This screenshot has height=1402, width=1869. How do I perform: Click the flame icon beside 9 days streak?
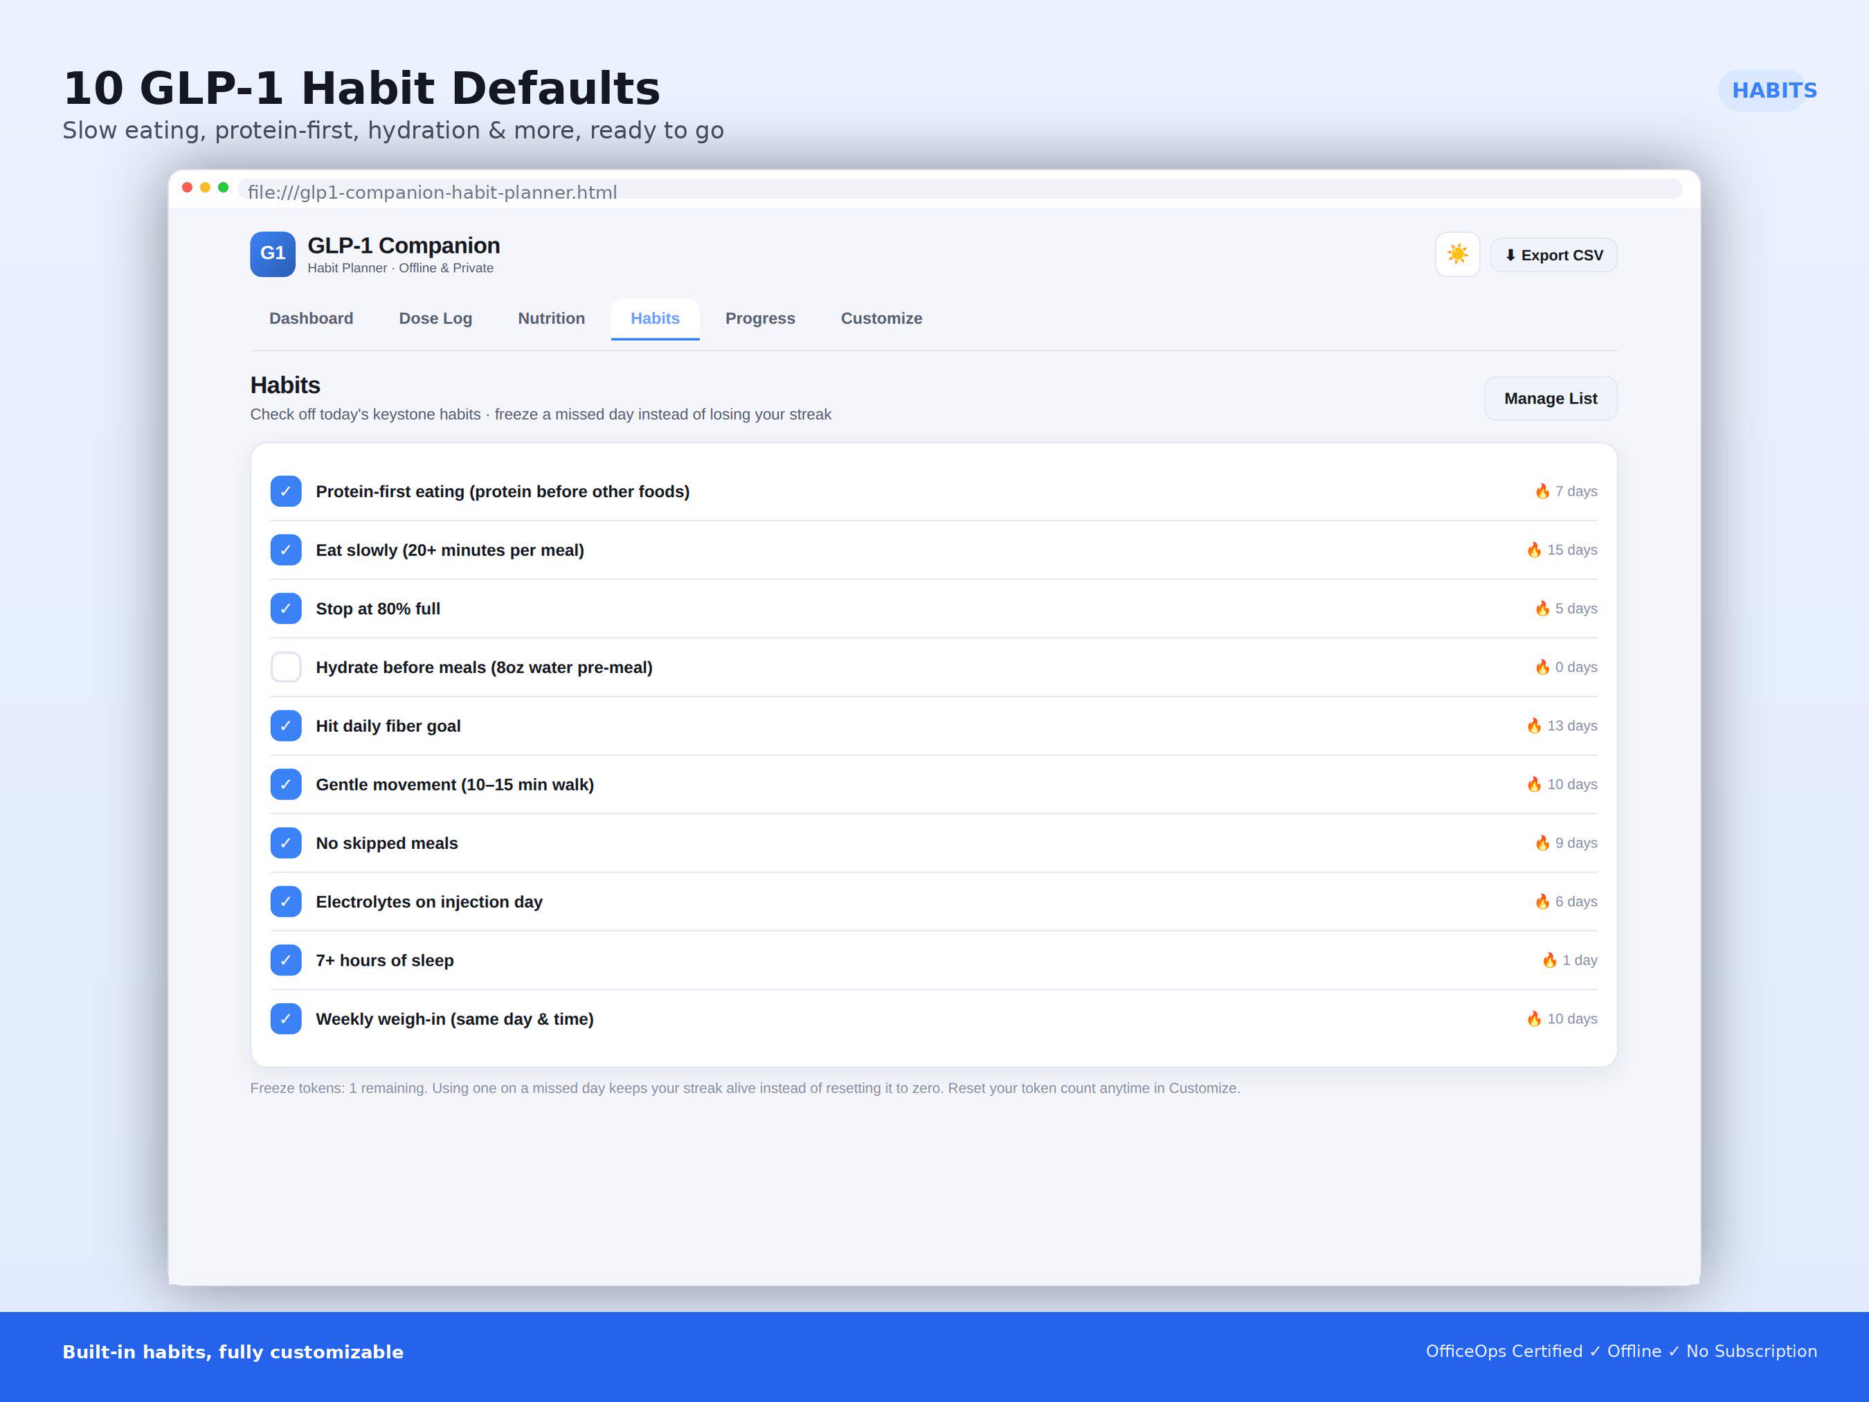pyautogui.click(x=1542, y=843)
